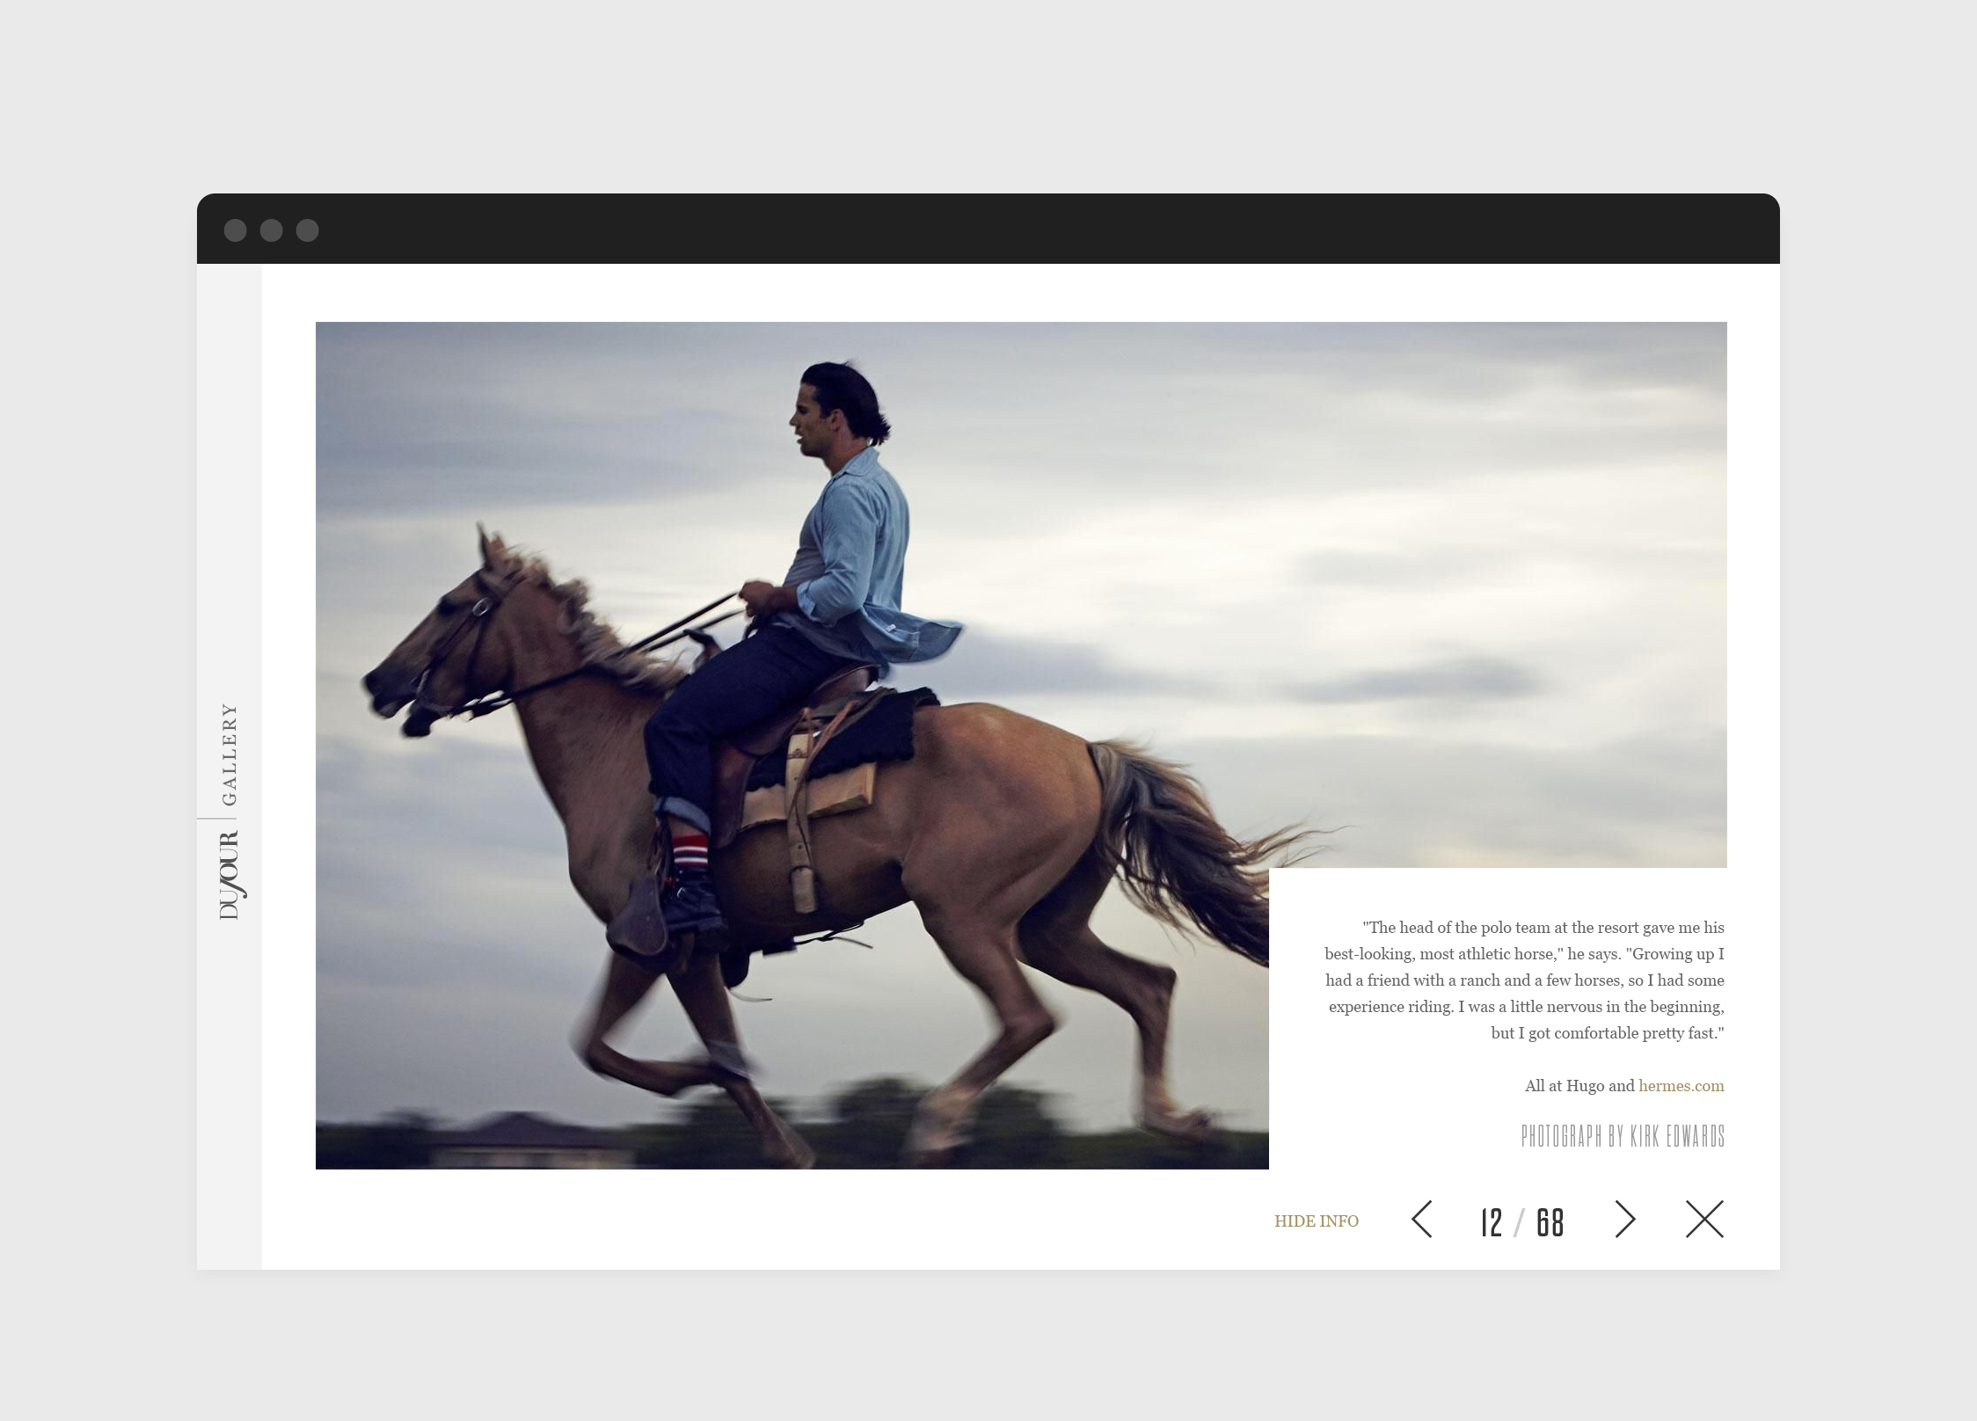Advance to the next gallery photo

pos(1624,1219)
